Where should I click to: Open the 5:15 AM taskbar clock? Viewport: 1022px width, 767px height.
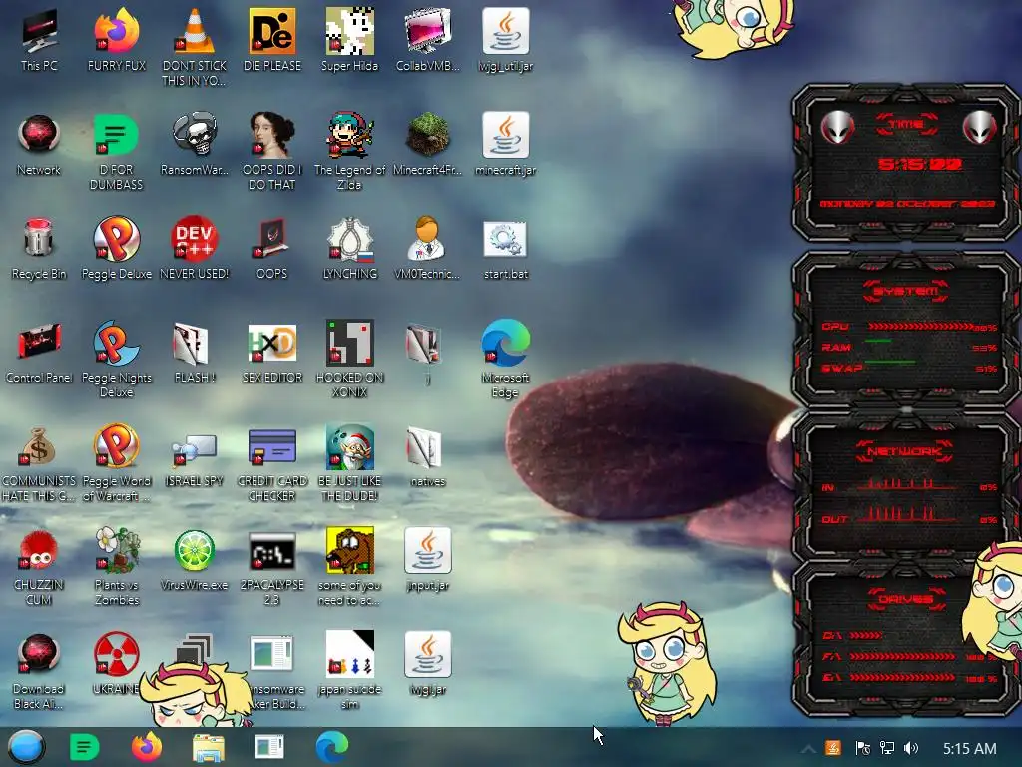click(x=970, y=749)
